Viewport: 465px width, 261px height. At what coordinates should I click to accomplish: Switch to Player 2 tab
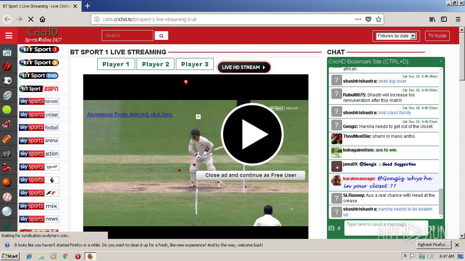155,64
